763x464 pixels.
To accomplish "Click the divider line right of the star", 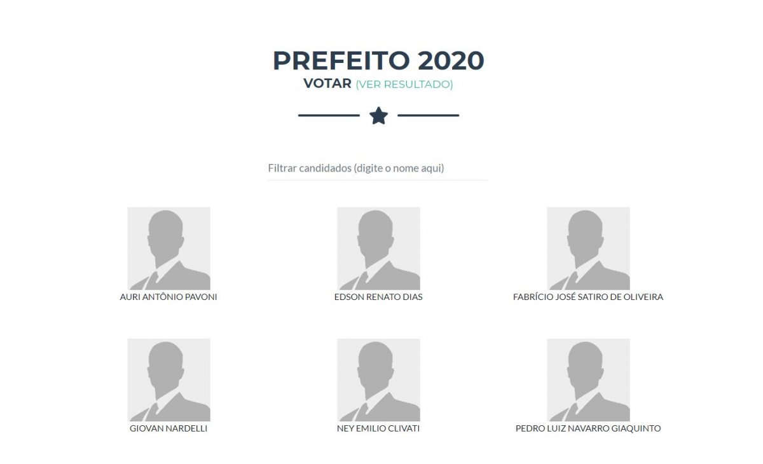I will [x=428, y=116].
